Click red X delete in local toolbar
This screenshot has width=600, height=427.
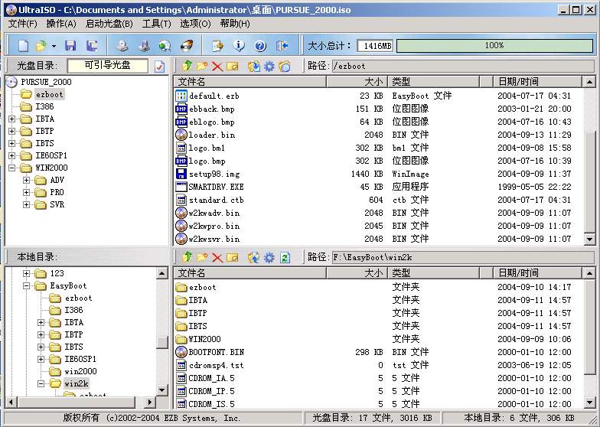point(217,257)
